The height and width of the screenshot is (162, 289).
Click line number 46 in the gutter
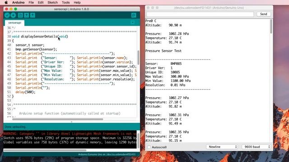pyautogui.click(x=9, y=71)
